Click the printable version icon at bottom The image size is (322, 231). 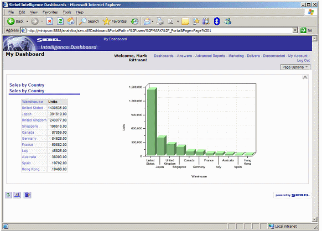[17, 195]
